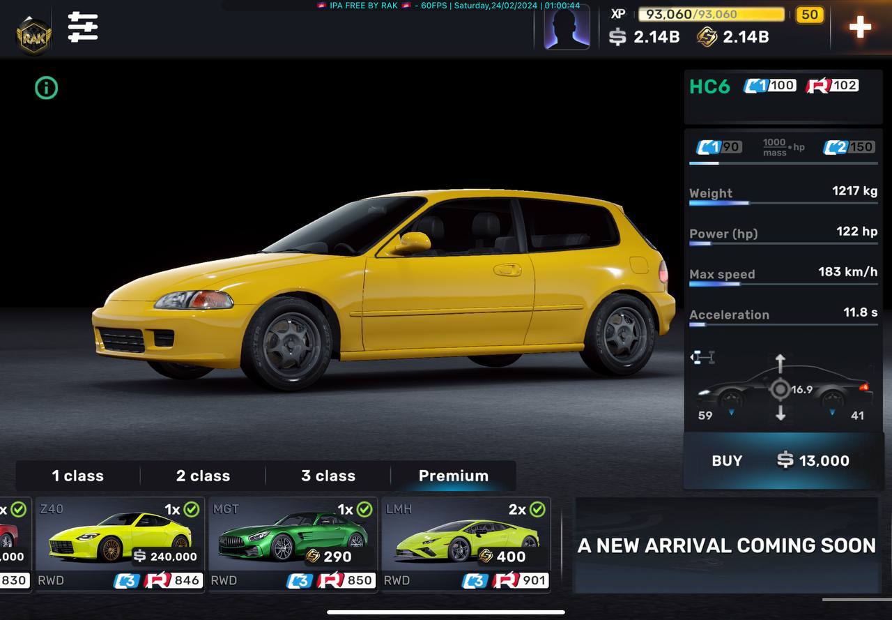Viewport: 892px width, 620px height.
Task: Click the HC6 car name
Action: click(709, 86)
